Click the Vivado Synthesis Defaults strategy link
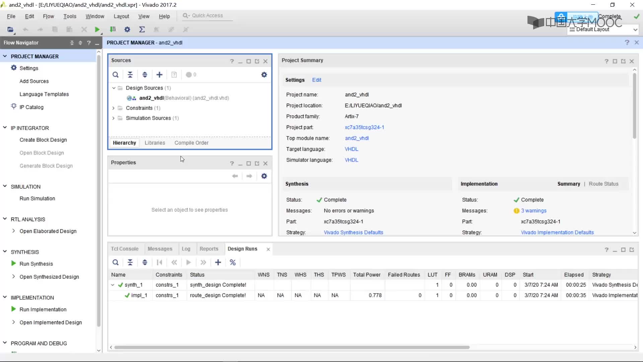The width and height of the screenshot is (643, 362). coord(353,232)
